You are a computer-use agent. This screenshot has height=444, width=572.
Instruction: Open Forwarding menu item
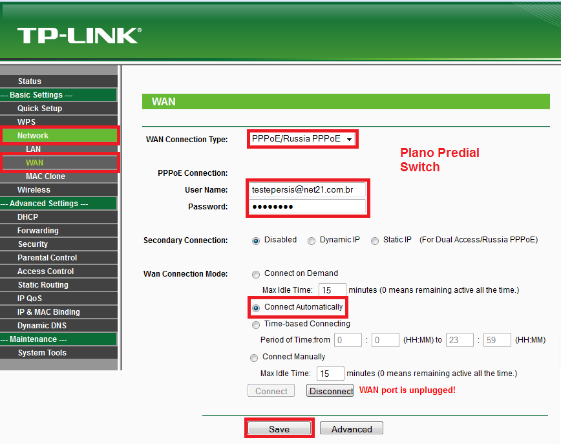59,231
